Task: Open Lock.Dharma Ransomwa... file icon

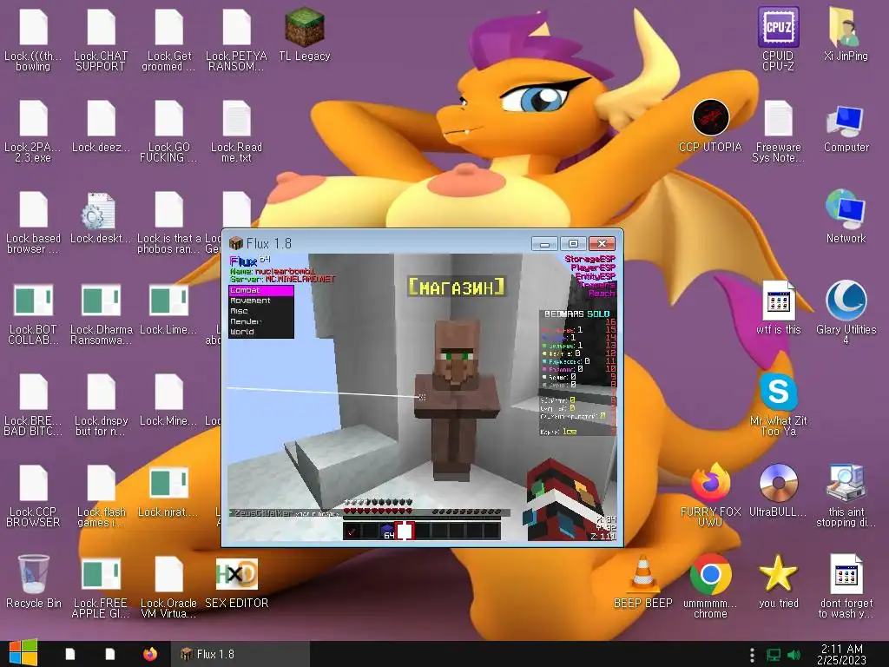Action: pyautogui.click(x=101, y=300)
